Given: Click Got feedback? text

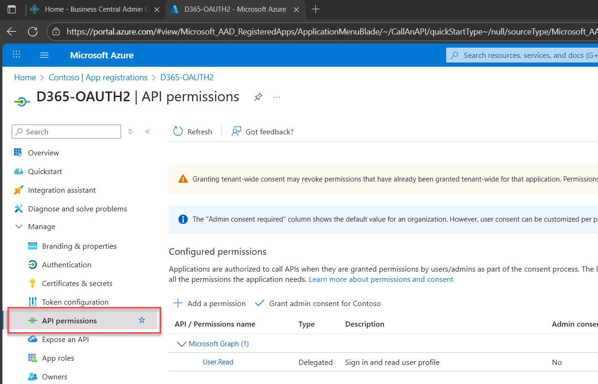Looking at the screenshot, I should (270, 132).
